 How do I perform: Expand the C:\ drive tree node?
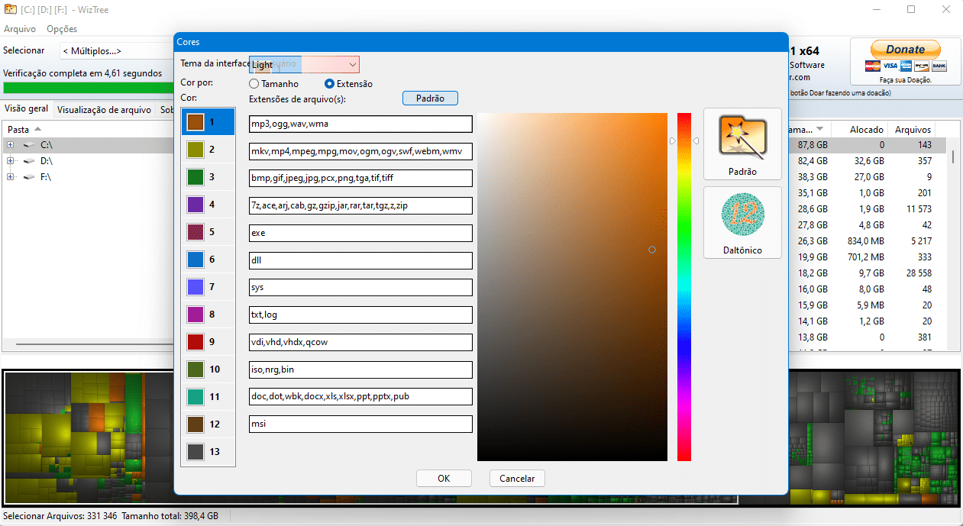pyautogui.click(x=11, y=144)
